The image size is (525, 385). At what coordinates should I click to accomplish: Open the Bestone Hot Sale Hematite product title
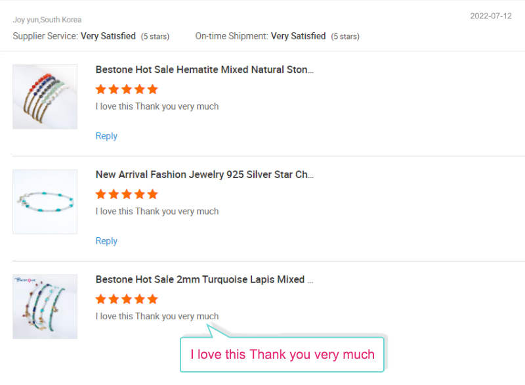click(205, 70)
